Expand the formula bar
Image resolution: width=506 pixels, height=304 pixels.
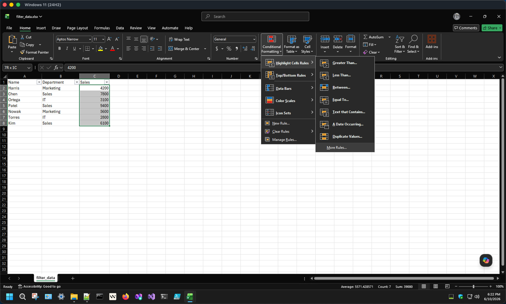[x=500, y=67]
